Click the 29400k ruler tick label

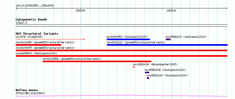point(81,11)
